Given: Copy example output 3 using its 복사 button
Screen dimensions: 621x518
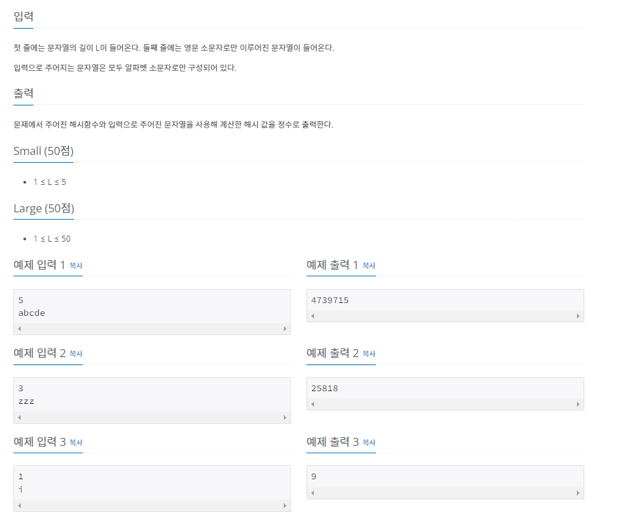Looking at the screenshot, I should click(x=369, y=443).
